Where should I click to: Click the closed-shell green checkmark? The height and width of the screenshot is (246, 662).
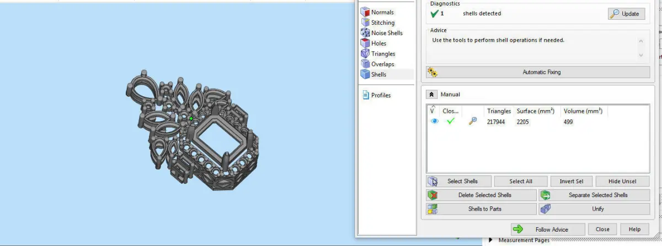pyautogui.click(x=451, y=122)
